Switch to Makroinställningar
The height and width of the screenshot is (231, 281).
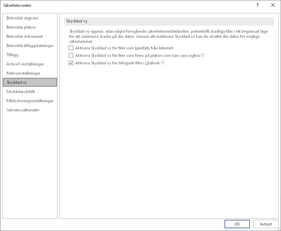click(23, 73)
